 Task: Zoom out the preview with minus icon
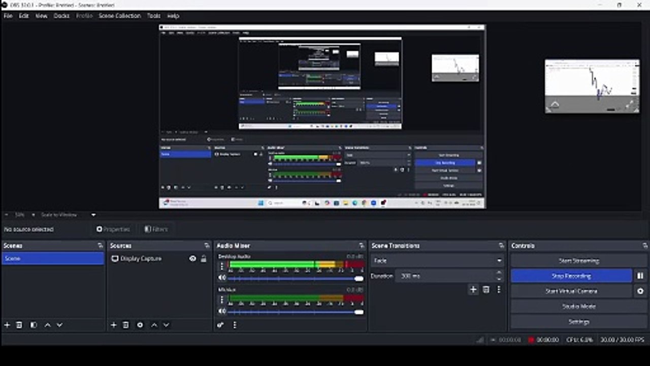pos(7,215)
